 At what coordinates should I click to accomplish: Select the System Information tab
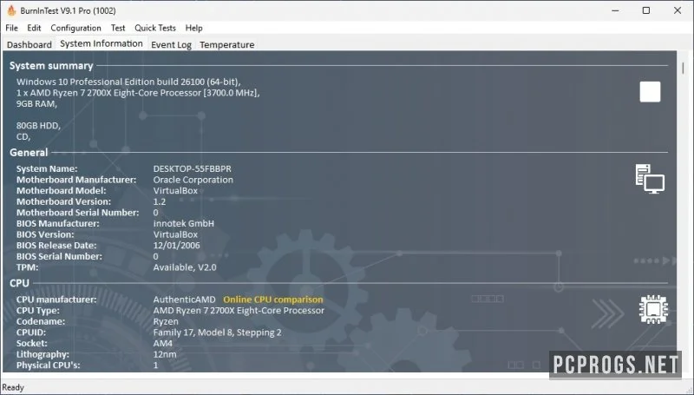(x=101, y=43)
